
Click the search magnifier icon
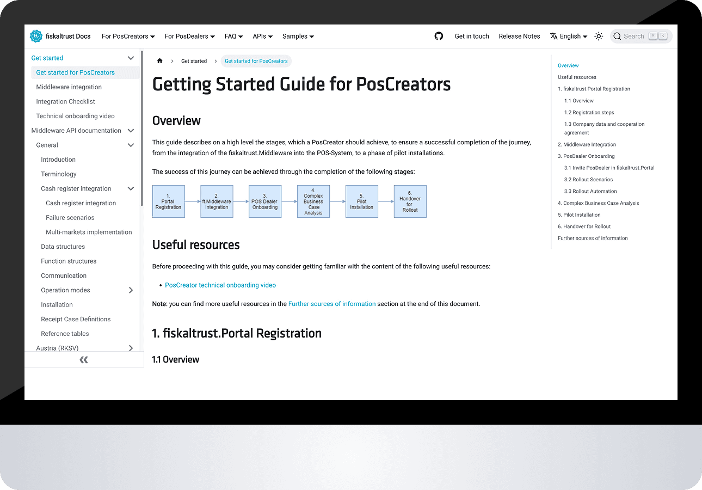tap(617, 36)
